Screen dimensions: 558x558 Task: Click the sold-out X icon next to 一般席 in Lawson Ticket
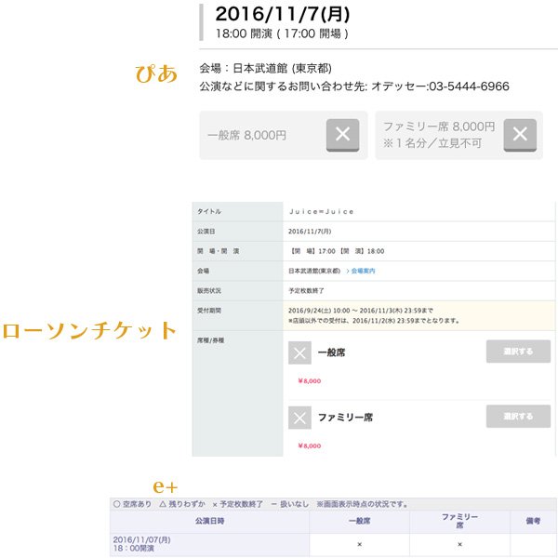pyautogui.click(x=299, y=352)
